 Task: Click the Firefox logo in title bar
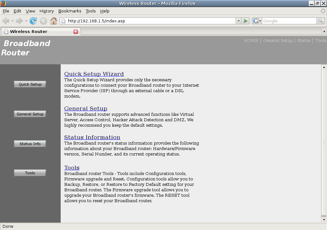coord(3,3)
